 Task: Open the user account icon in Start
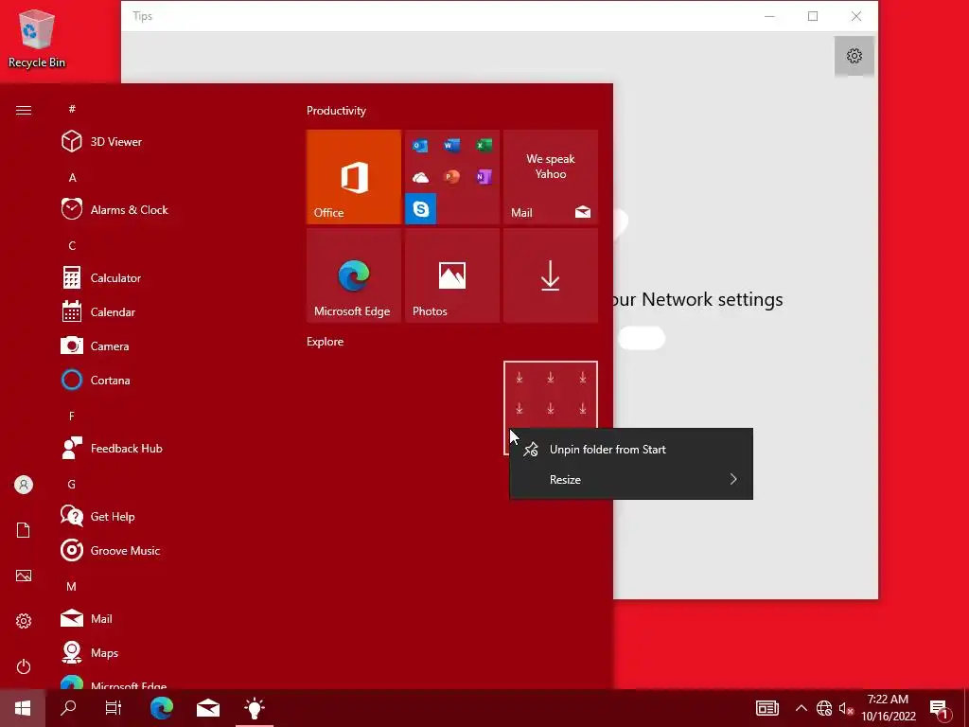pyautogui.click(x=24, y=485)
